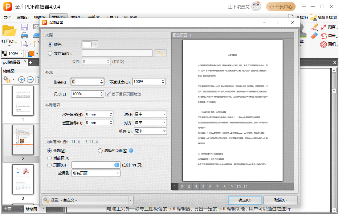Open the 文件 menu
The height and width of the screenshot is (215, 339).
[x=7, y=17]
